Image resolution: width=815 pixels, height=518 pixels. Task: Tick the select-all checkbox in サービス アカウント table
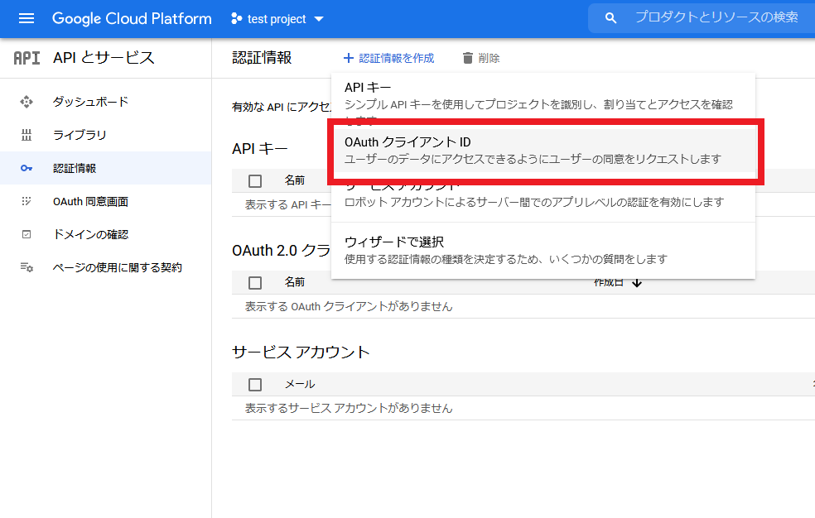click(x=255, y=385)
